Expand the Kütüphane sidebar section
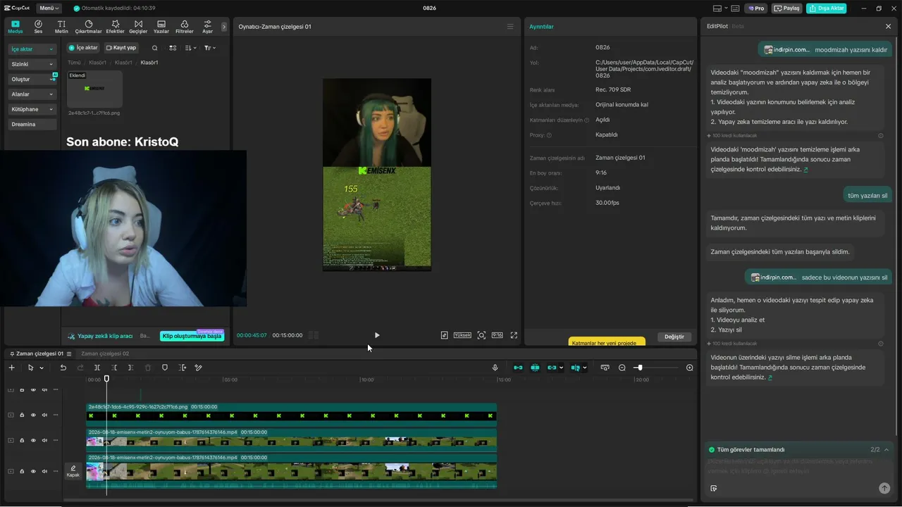The image size is (902, 507). (32, 109)
